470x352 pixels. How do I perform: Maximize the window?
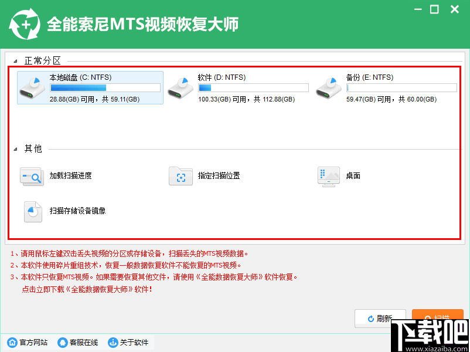click(x=434, y=9)
